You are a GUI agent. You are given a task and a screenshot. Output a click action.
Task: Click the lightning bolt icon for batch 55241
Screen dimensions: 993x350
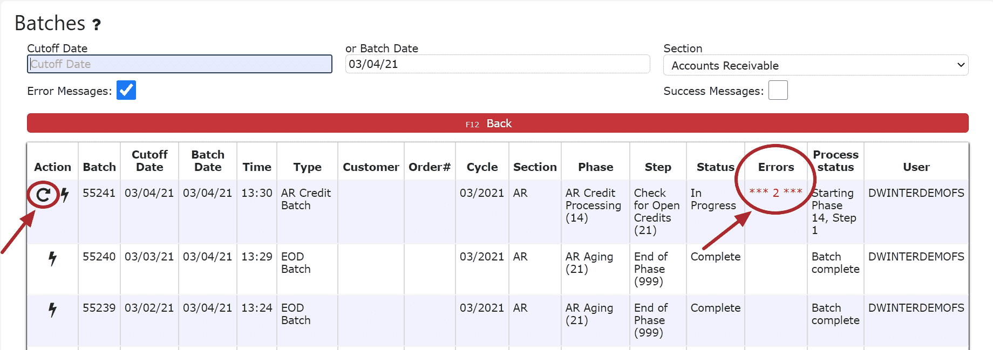tap(65, 195)
